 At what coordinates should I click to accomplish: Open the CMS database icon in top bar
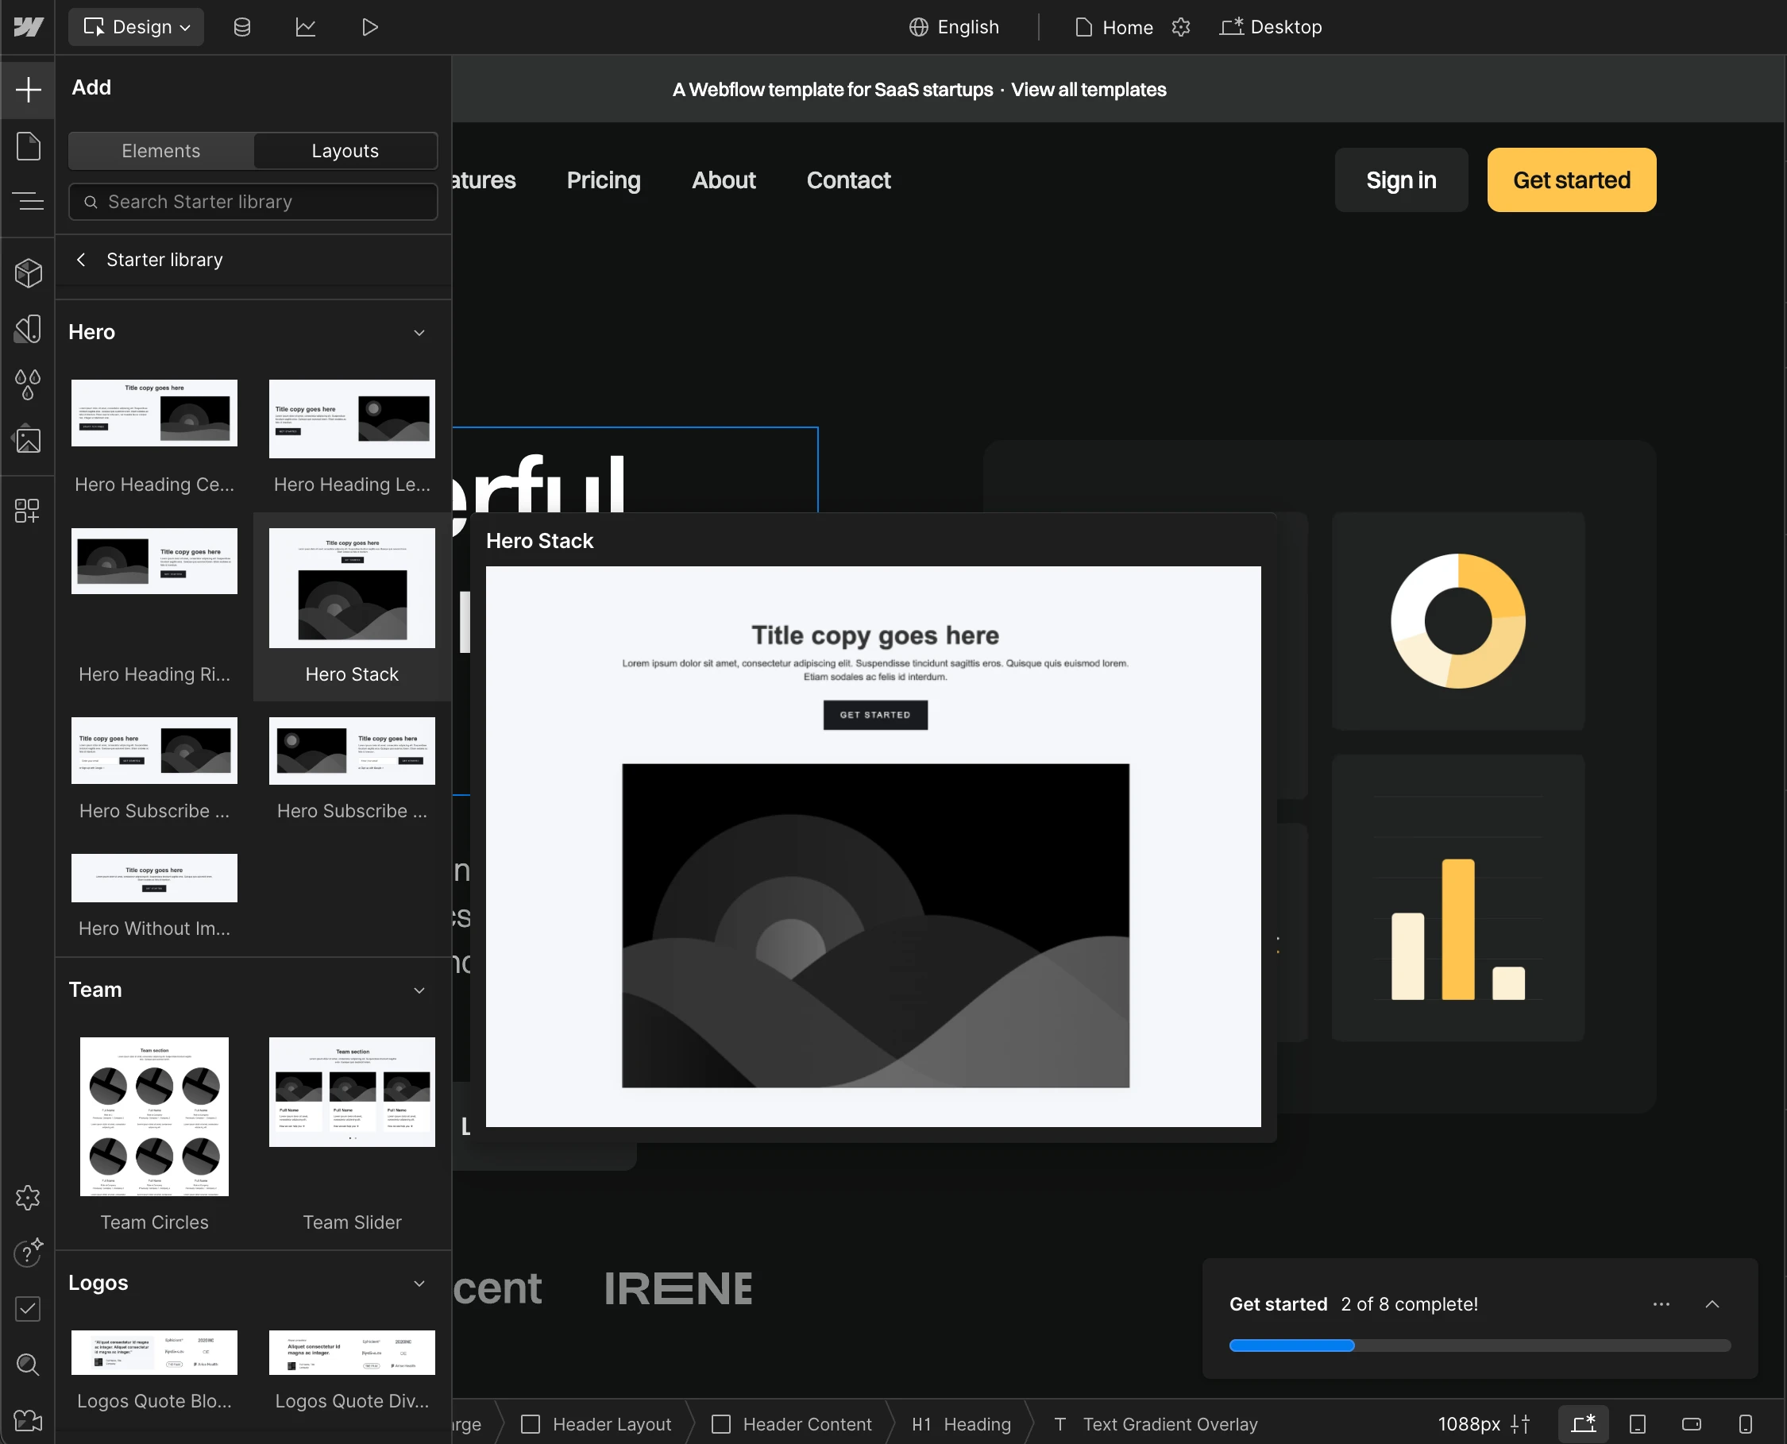pyautogui.click(x=242, y=28)
